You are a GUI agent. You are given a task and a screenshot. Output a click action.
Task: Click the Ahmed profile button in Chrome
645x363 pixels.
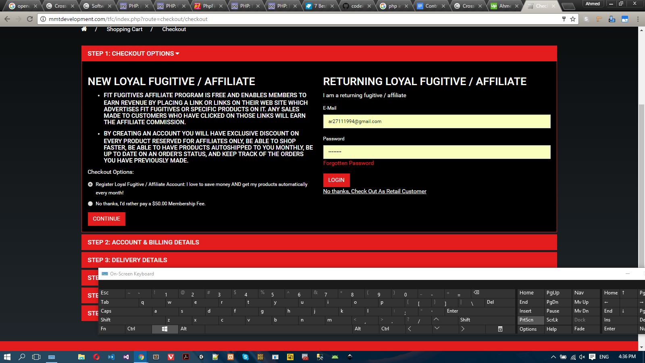coord(593,4)
